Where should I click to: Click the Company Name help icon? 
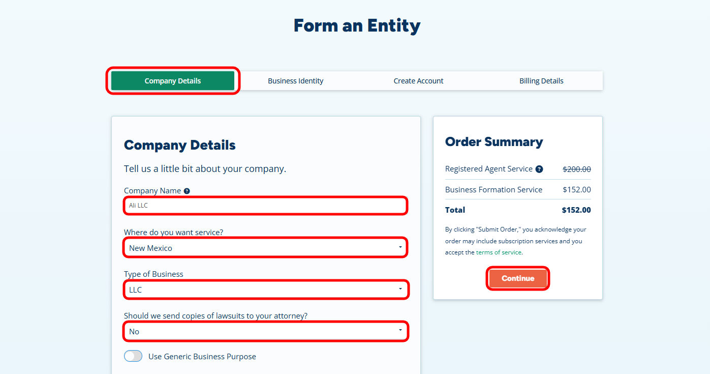point(187,191)
